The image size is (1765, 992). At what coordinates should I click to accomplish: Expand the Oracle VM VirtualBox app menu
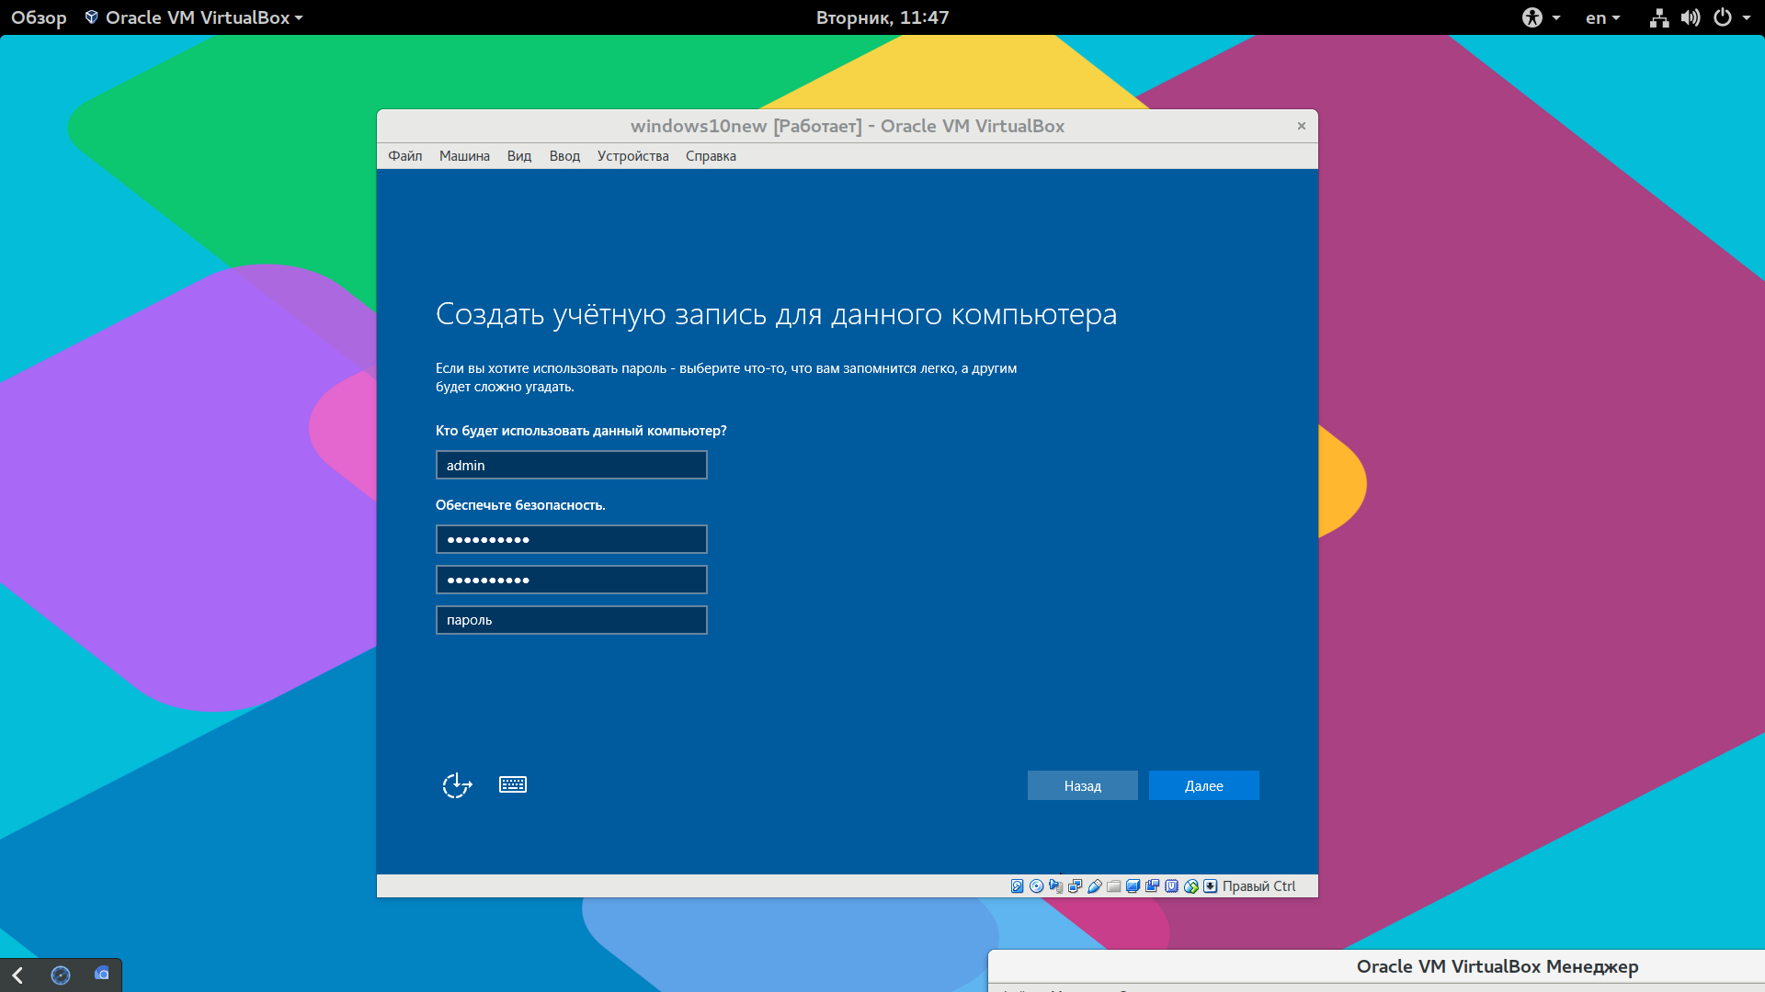pyautogui.click(x=194, y=17)
